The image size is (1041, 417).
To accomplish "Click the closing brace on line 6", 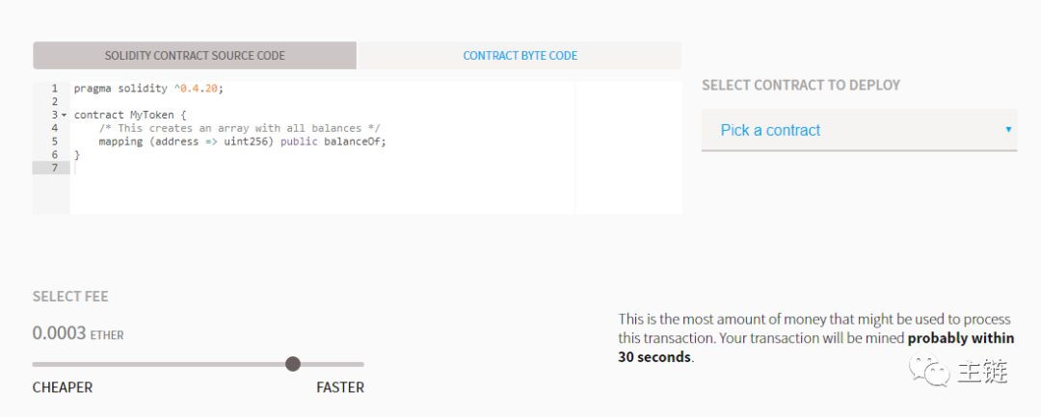I will (77, 154).
